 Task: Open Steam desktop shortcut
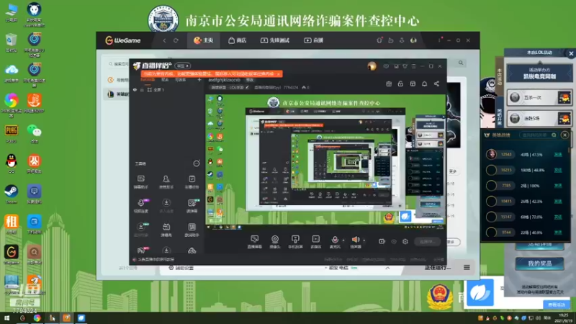pyautogui.click(x=11, y=194)
